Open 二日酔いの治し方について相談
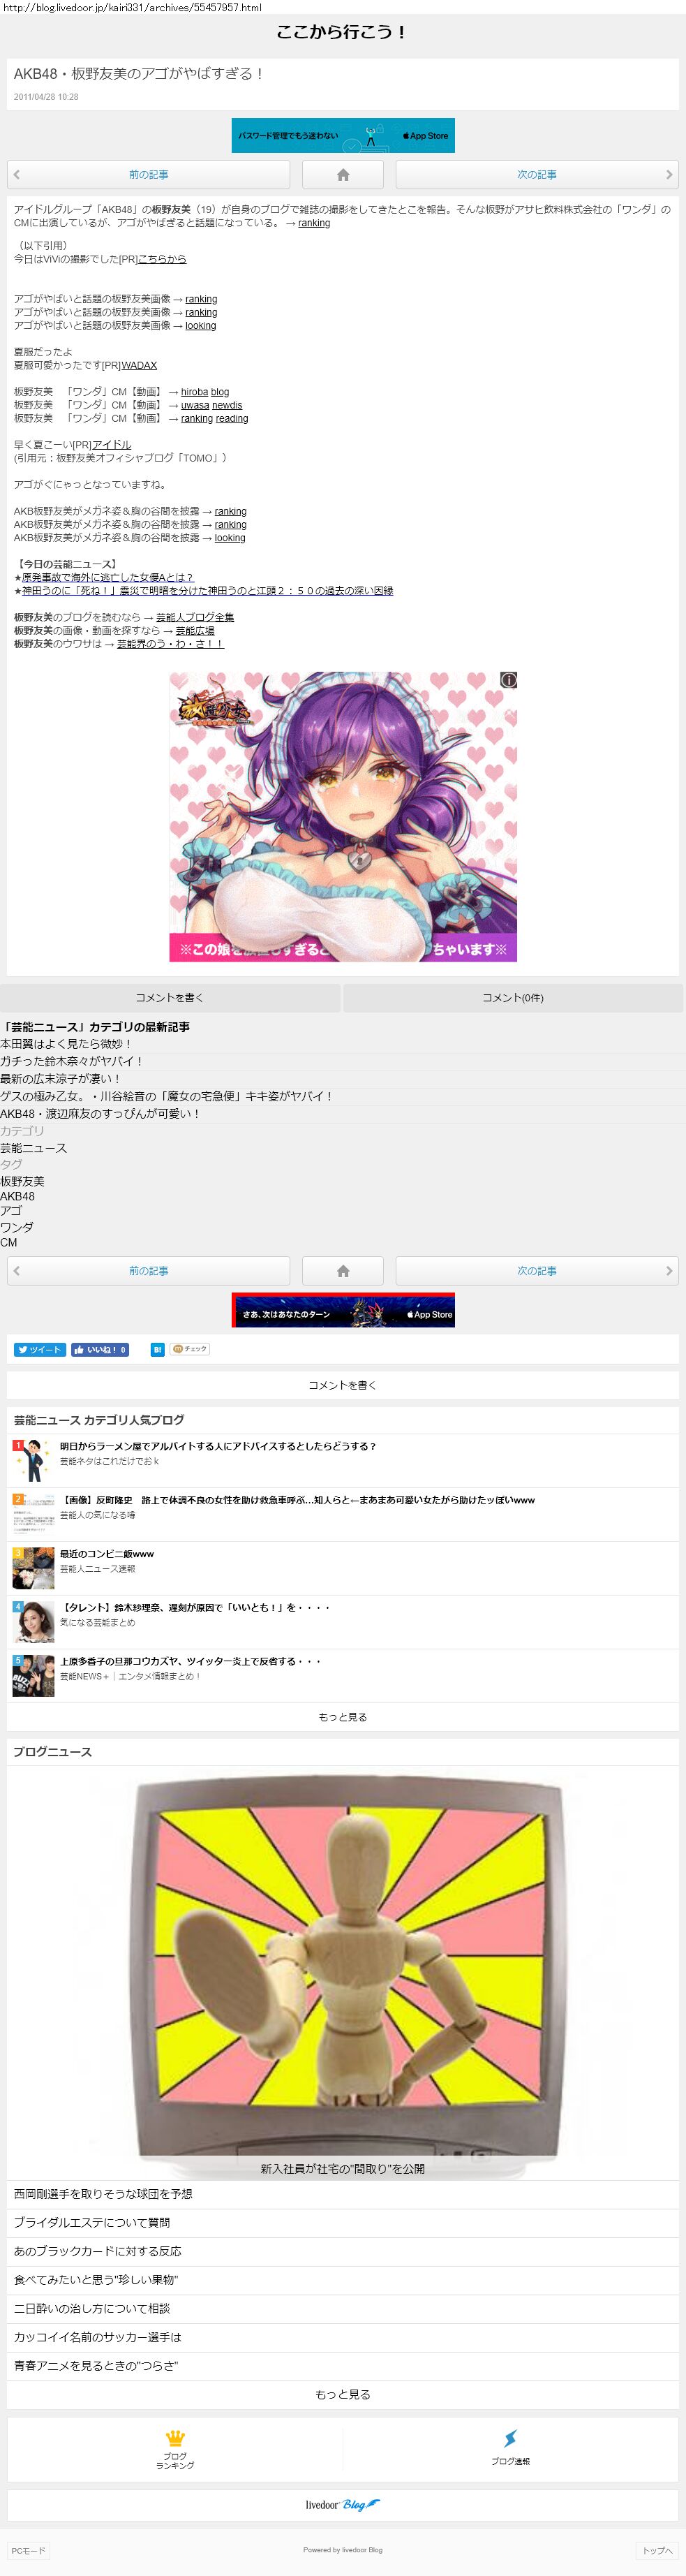 click(x=343, y=2308)
